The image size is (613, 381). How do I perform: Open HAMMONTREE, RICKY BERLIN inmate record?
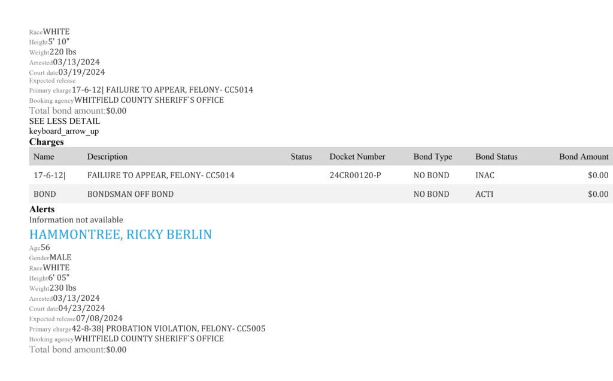pyautogui.click(x=120, y=234)
